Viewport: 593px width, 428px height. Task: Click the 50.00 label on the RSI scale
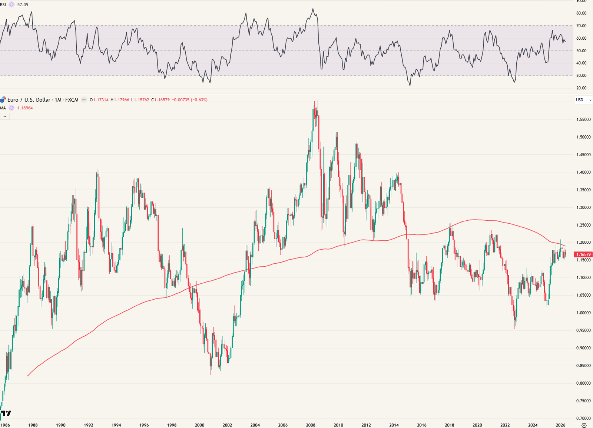click(x=581, y=51)
